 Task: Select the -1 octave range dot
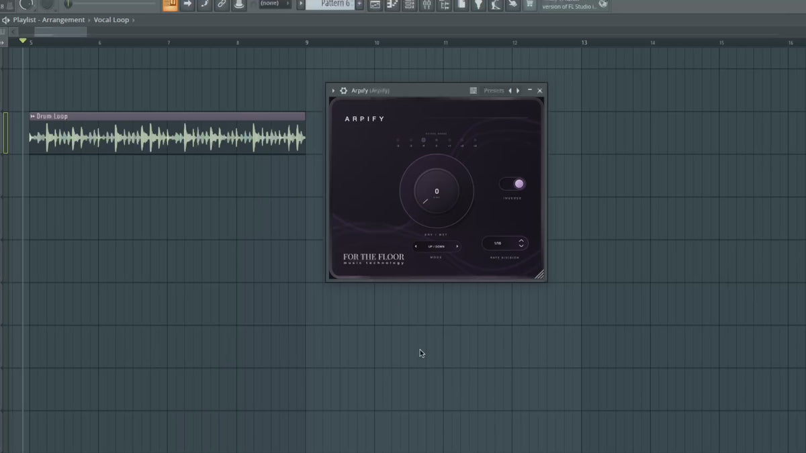pos(423,140)
